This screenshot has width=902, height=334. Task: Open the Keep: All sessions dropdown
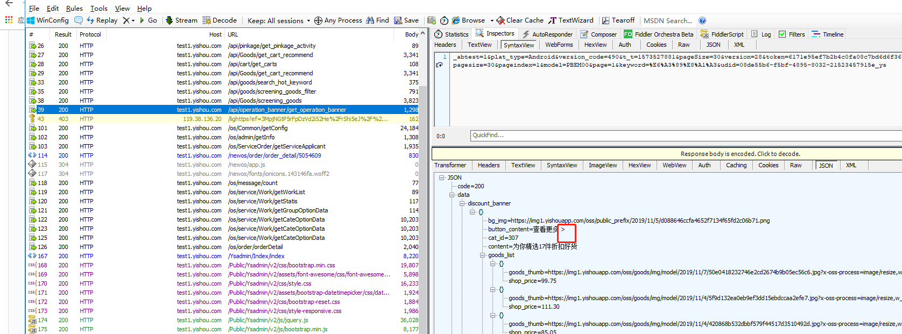click(279, 20)
